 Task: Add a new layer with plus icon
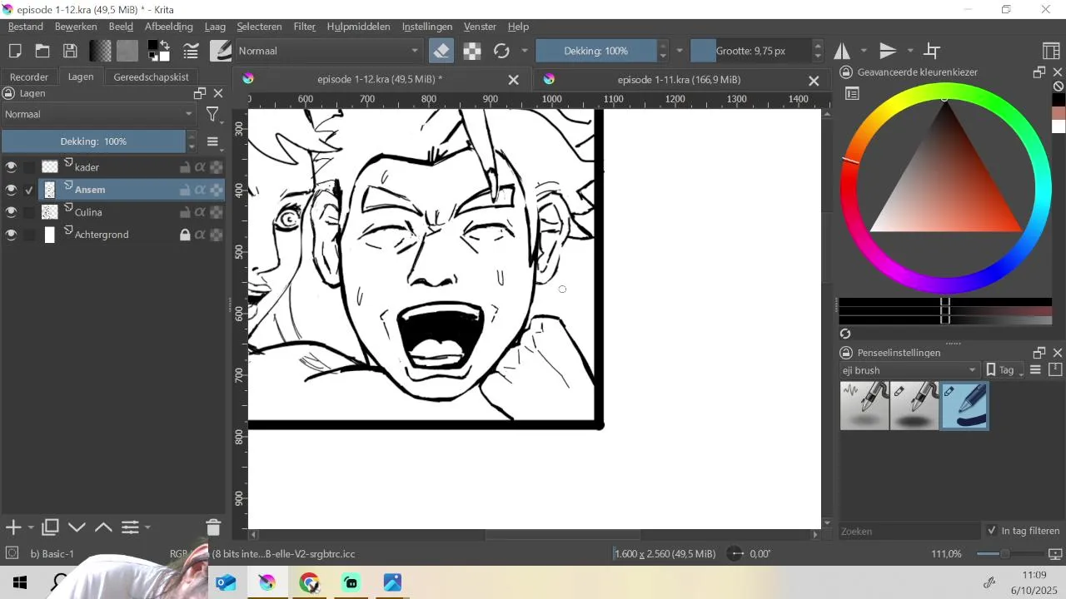point(12,527)
